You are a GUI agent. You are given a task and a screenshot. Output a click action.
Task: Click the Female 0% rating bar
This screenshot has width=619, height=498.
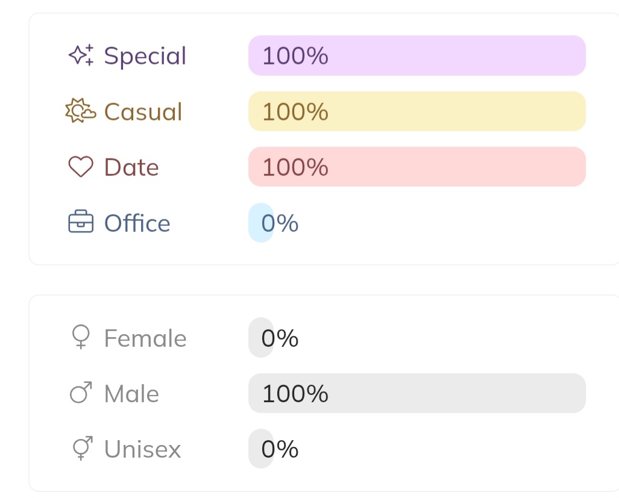click(261, 338)
